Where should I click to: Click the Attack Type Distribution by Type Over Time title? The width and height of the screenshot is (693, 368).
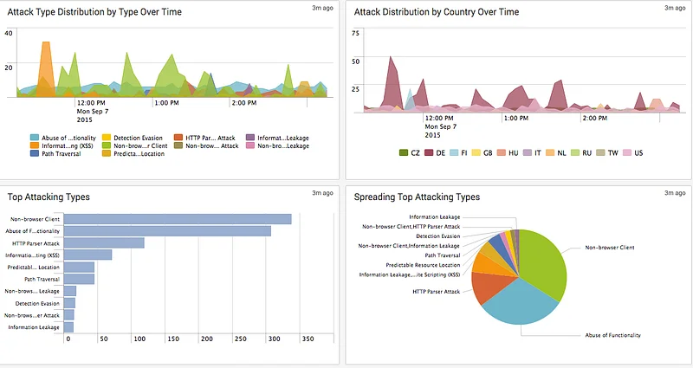pos(94,12)
